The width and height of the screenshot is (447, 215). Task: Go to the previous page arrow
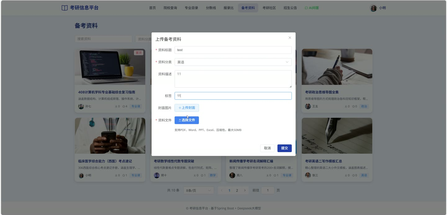(222, 190)
